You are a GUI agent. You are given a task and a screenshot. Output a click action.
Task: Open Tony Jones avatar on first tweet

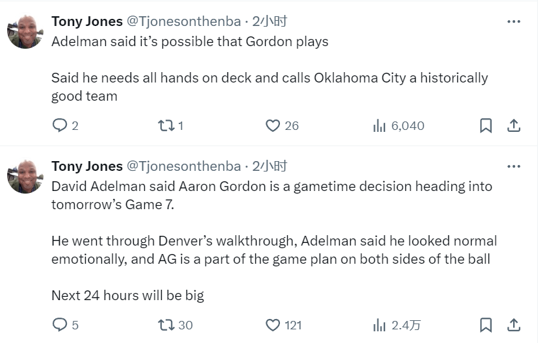pos(25,31)
